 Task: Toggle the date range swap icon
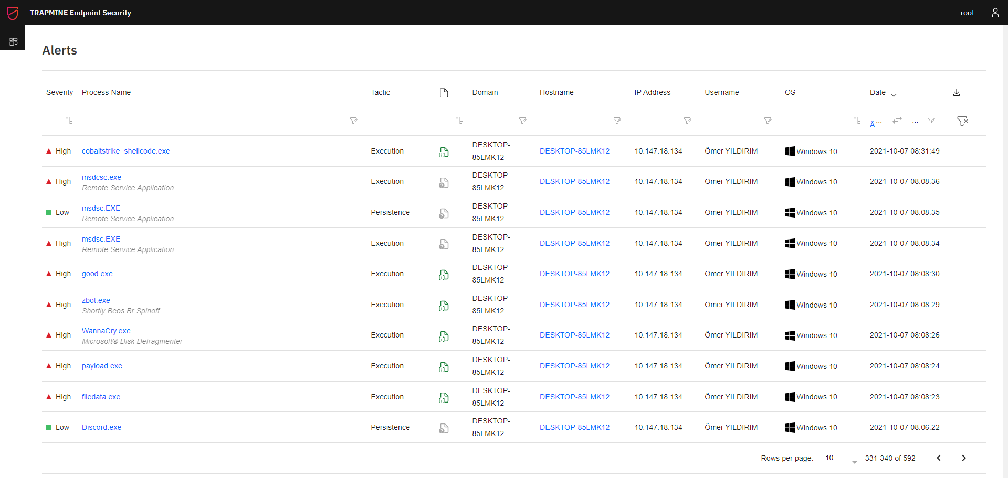[897, 120]
